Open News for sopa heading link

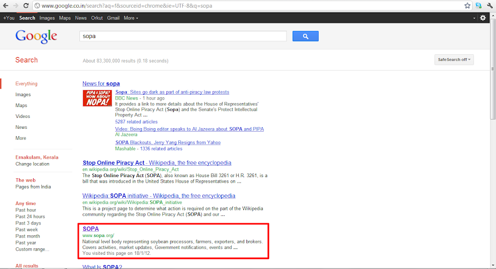tap(101, 84)
